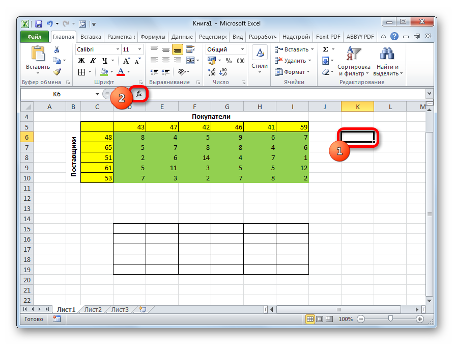This screenshot has width=454, height=345.
Task: Open the Стили styles gallery
Action: click(260, 60)
